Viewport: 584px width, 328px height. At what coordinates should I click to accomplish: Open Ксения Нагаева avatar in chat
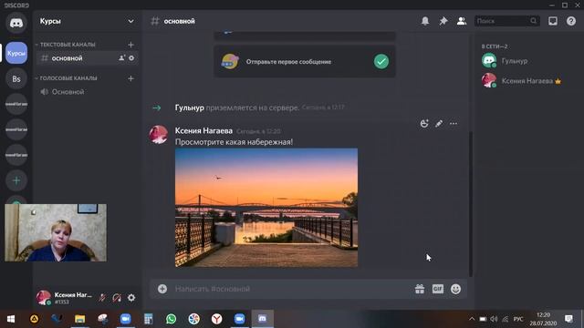pos(158,134)
